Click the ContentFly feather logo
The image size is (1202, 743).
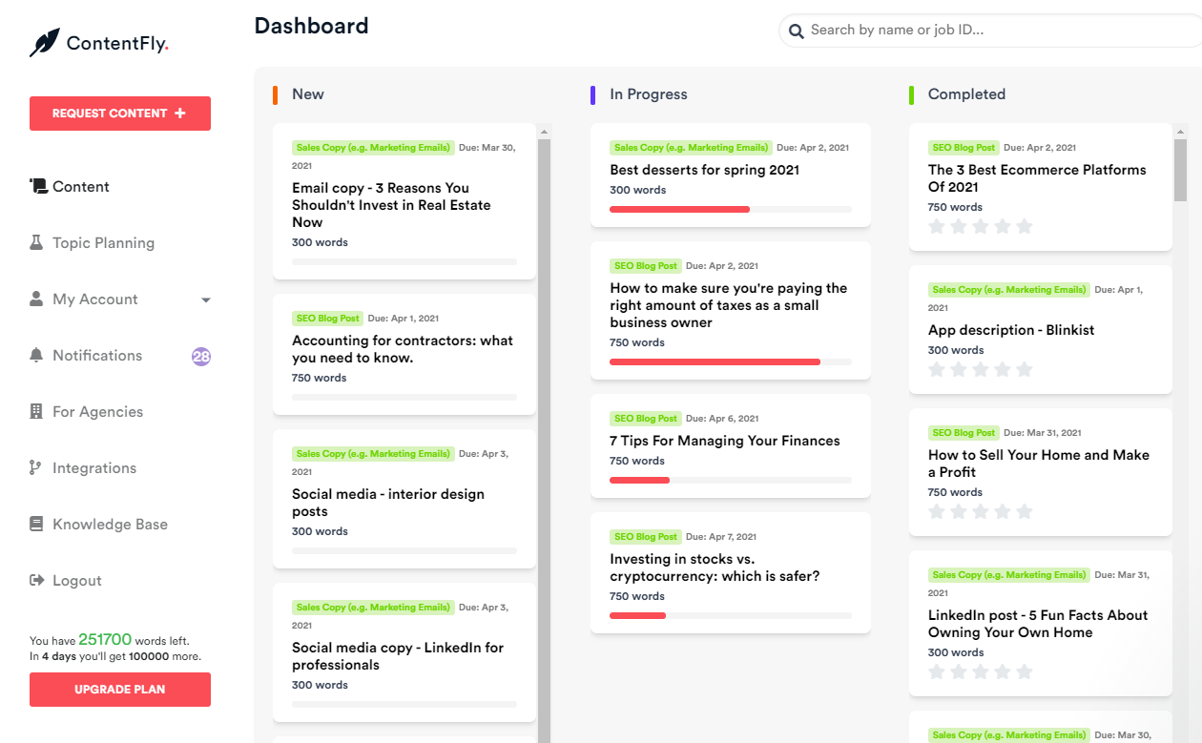44,43
